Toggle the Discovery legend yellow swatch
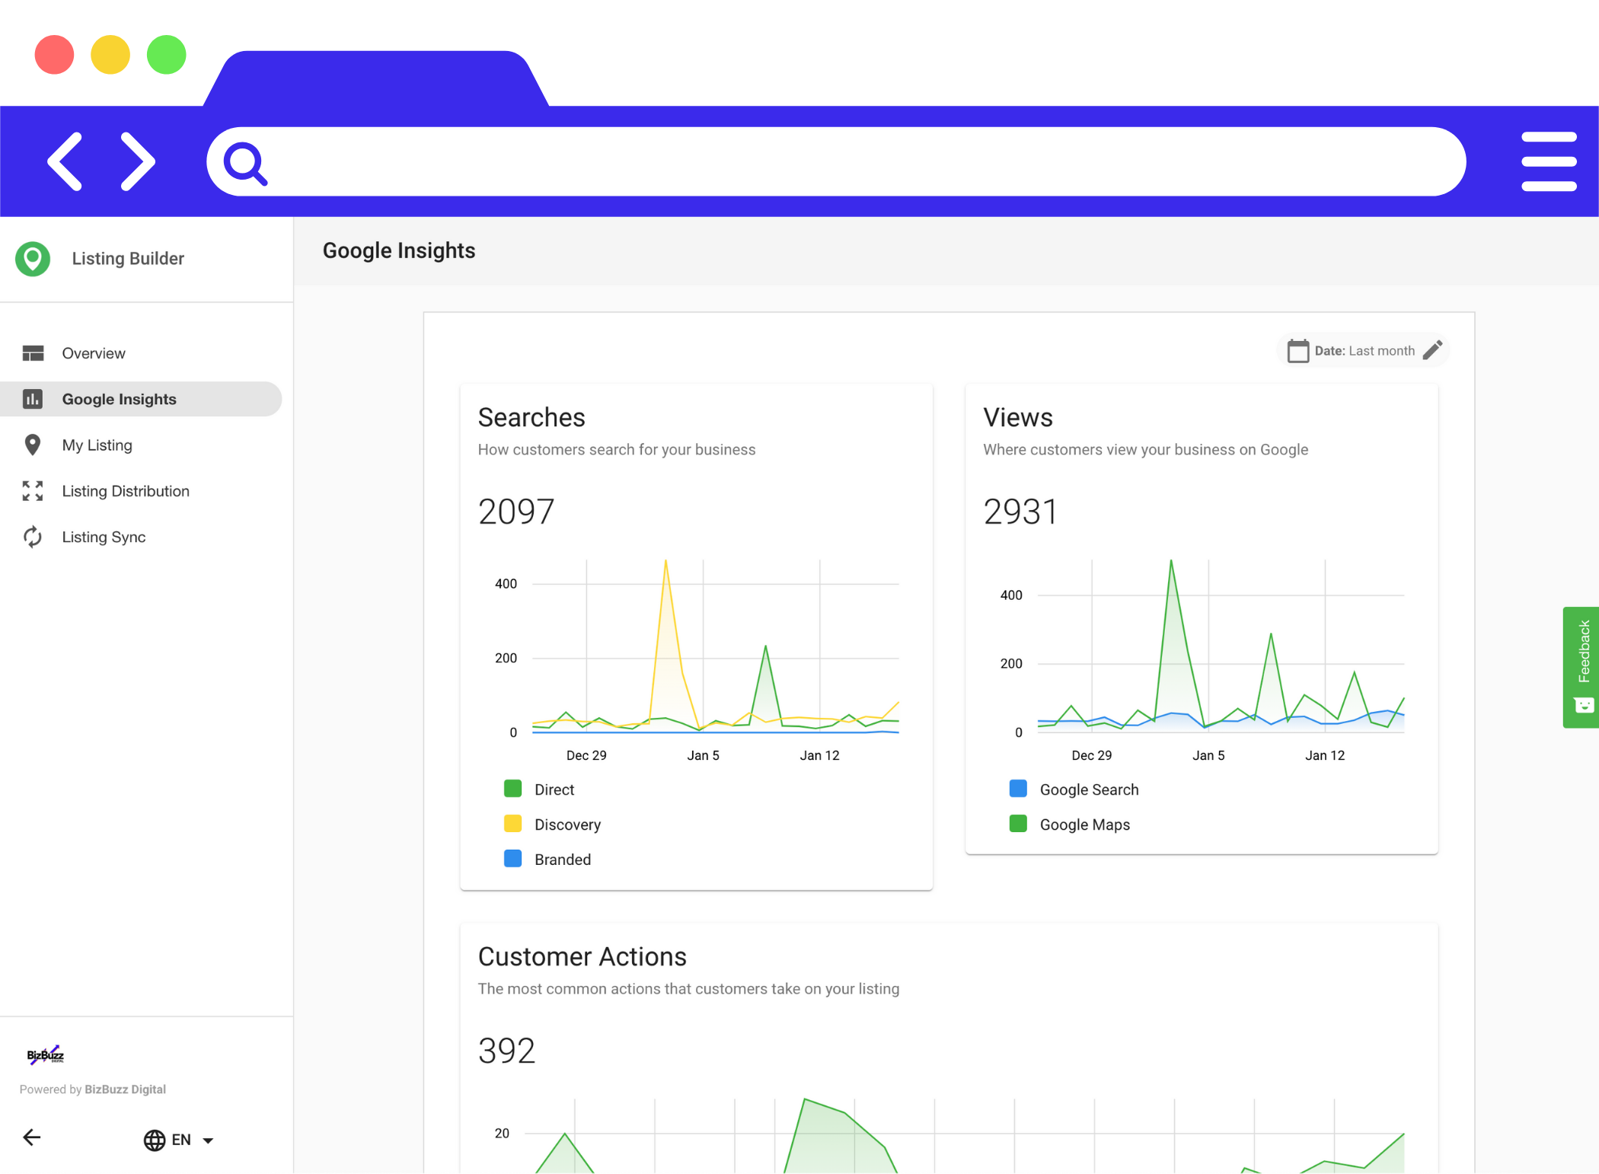 pos(513,824)
